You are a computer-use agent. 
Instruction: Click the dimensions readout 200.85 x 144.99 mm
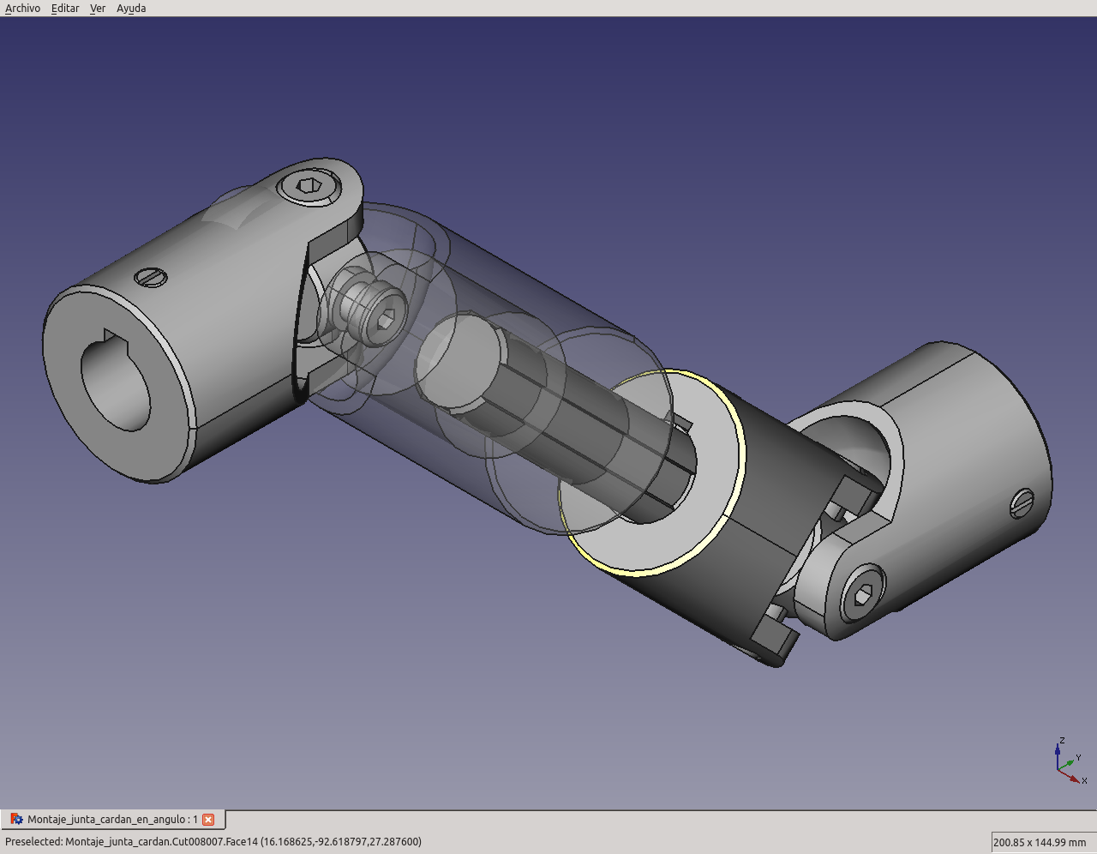[x=1040, y=842]
